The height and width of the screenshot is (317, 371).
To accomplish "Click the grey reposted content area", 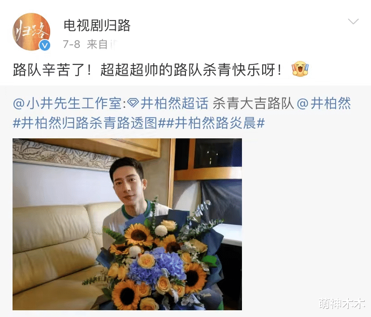I will [x=185, y=201].
